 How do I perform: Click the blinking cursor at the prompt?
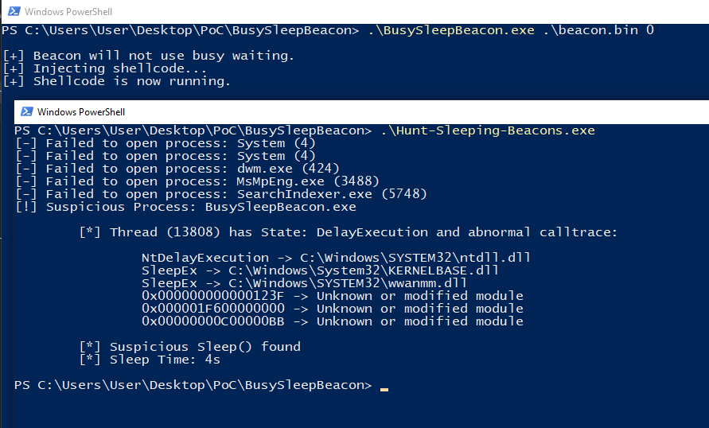click(384, 389)
